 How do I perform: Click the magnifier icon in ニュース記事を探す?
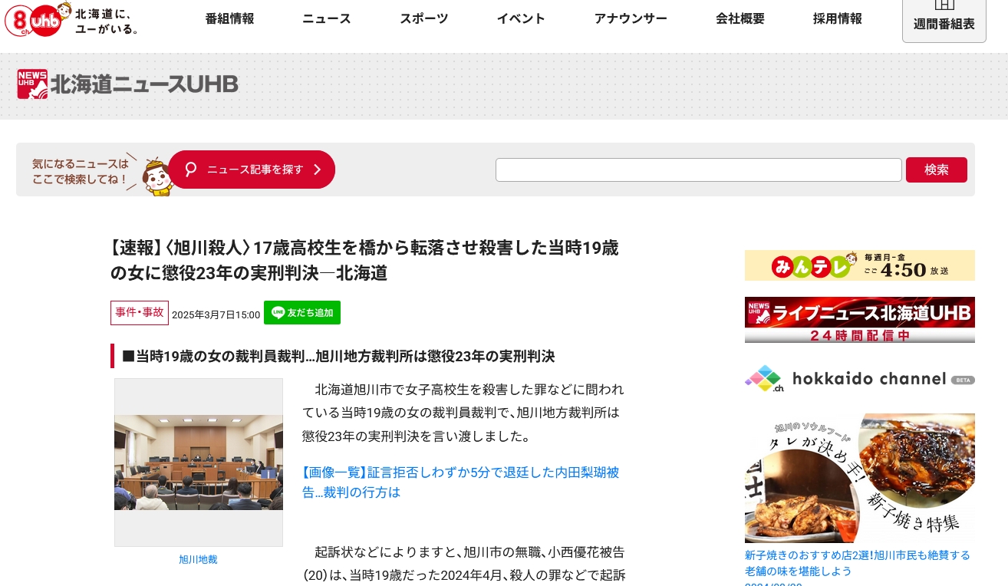click(191, 170)
